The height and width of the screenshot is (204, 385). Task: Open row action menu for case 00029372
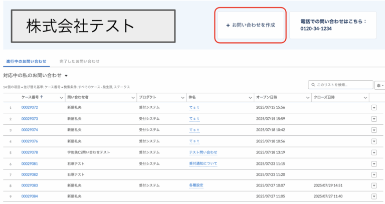373,107
